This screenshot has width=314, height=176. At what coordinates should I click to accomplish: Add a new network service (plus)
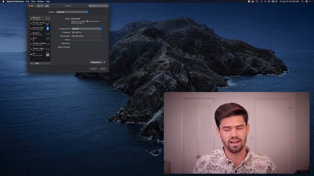click(31, 64)
